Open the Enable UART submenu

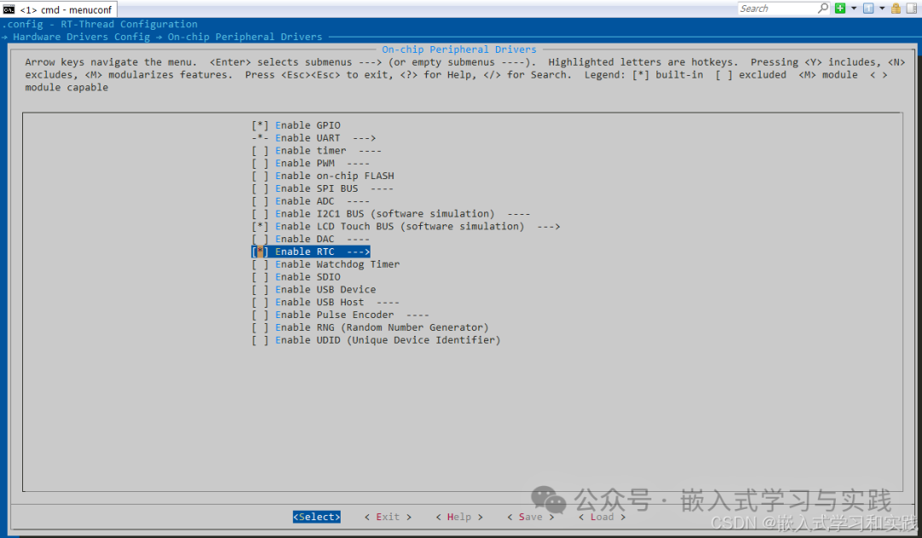[x=314, y=138]
